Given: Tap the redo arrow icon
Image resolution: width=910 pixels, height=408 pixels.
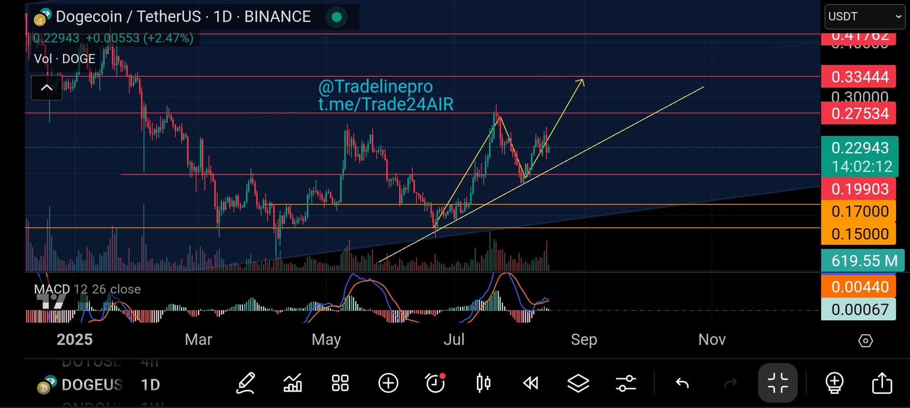Looking at the screenshot, I should pyautogui.click(x=730, y=383).
